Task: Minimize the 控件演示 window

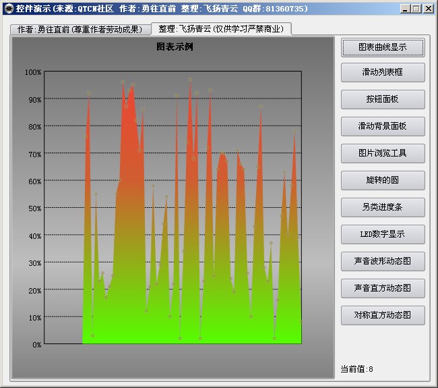Action: [405, 9]
